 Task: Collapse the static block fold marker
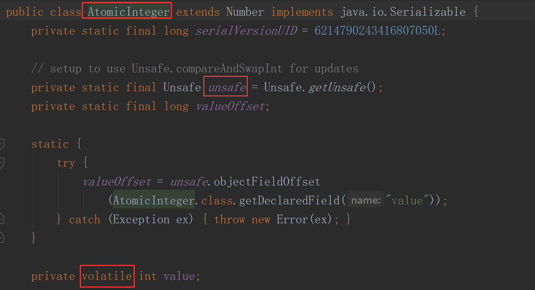(x=2, y=144)
